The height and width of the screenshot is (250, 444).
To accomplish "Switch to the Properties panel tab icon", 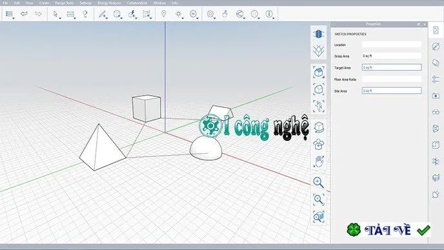I will click(x=436, y=30).
